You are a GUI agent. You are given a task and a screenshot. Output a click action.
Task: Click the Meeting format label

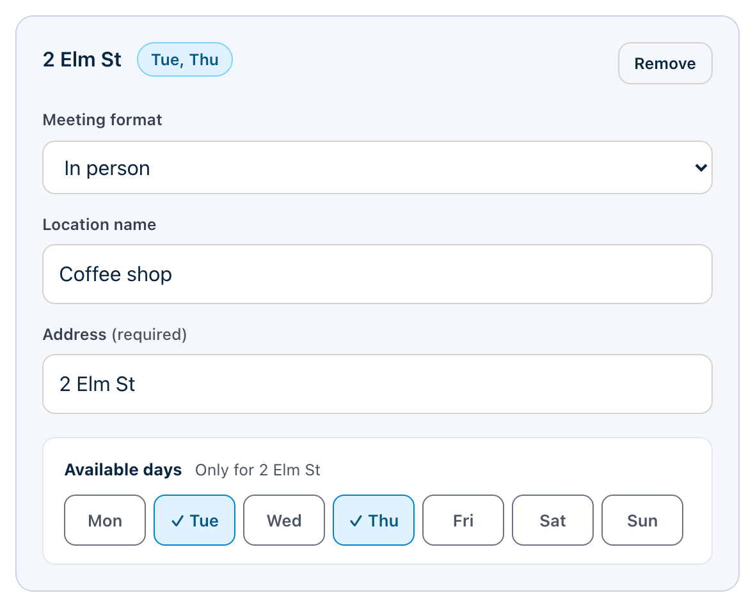click(102, 119)
